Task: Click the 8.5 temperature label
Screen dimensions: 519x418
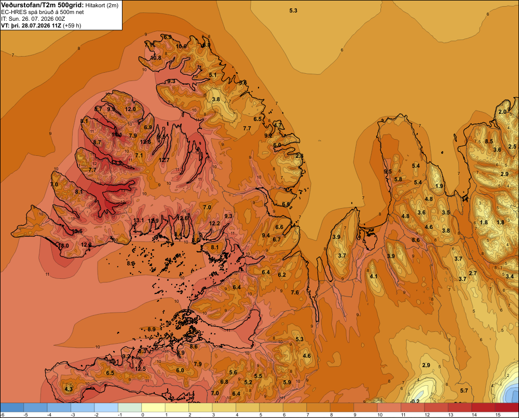Action: click(x=489, y=141)
